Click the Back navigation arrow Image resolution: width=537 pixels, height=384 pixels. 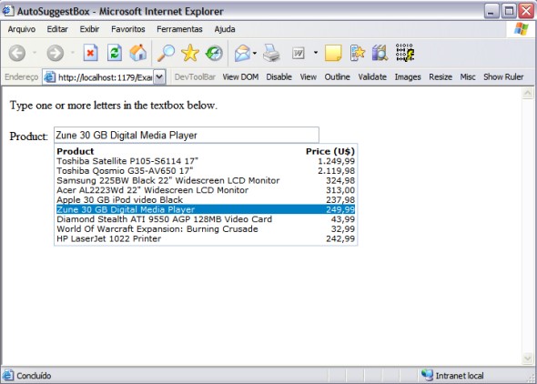click(x=17, y=53)
